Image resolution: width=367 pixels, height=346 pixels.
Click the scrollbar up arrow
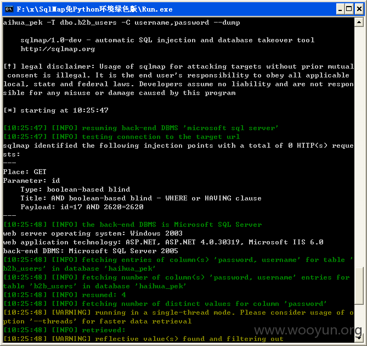click(359, 23)
